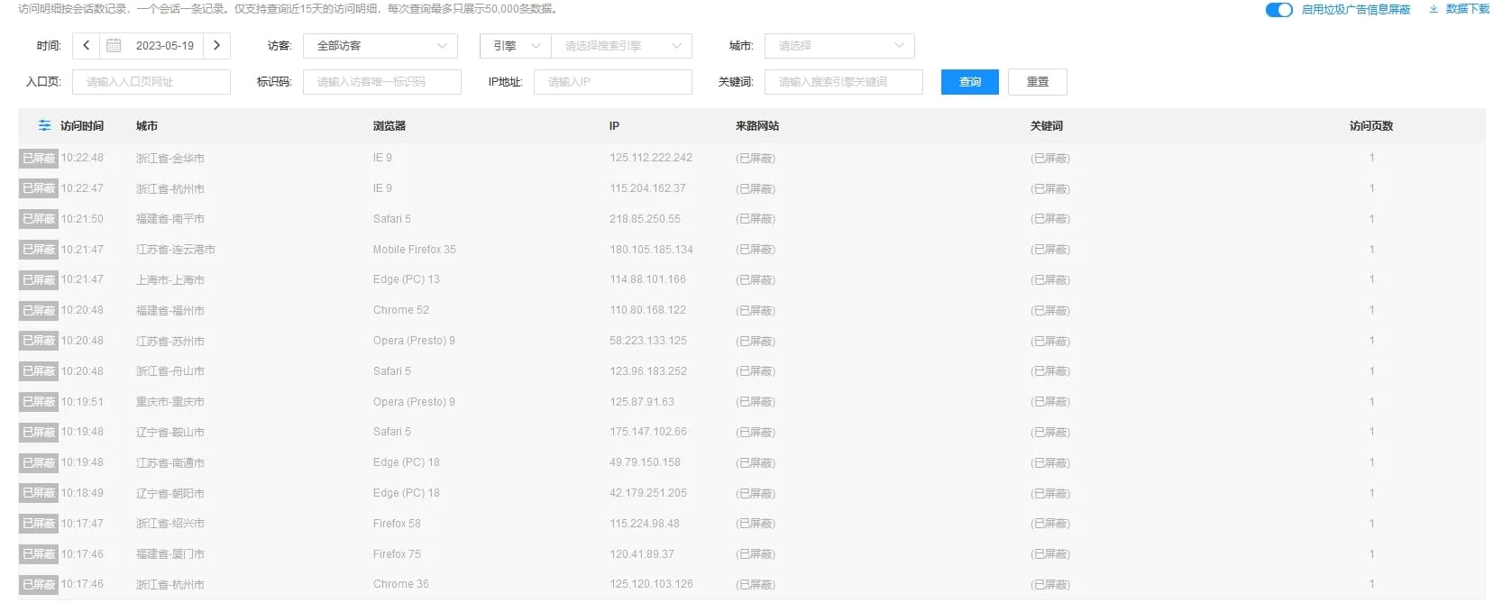The image size is (1494, 612).
Task: Open the calendar date picker icon
Action: 114,46
